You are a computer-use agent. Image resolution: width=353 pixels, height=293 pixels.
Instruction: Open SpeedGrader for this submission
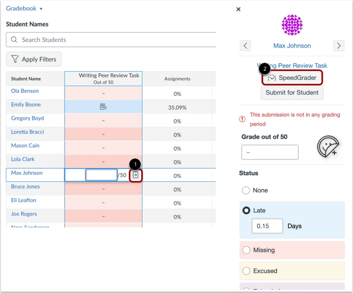pos(292,78)
